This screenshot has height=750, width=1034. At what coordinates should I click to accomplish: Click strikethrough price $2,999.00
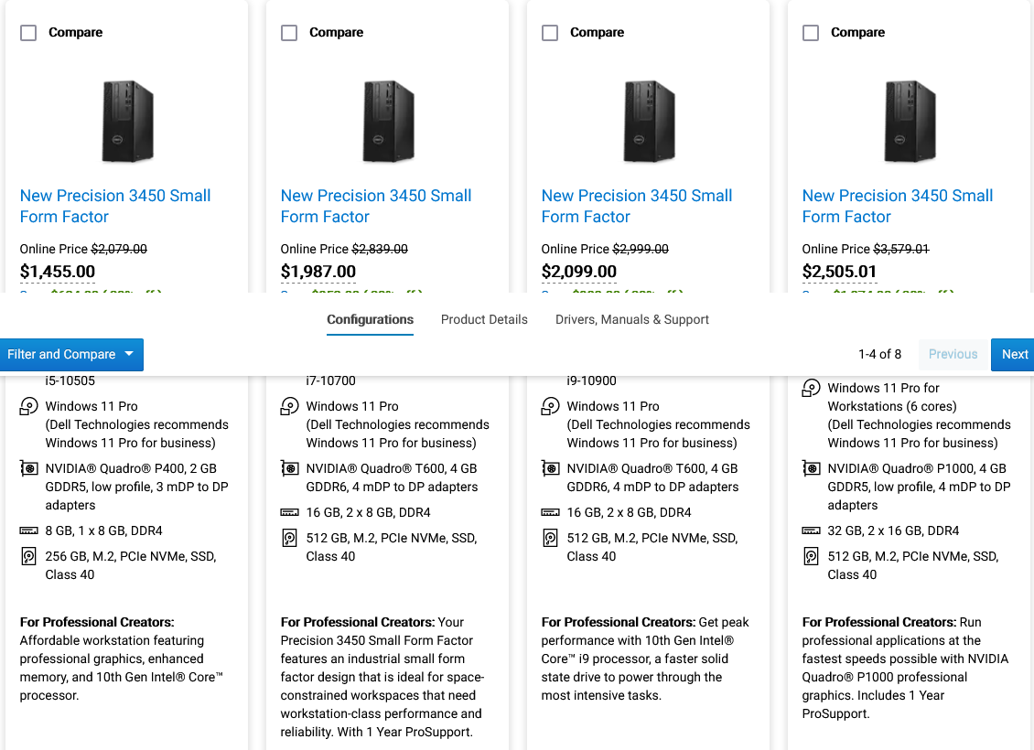(641, 249)
